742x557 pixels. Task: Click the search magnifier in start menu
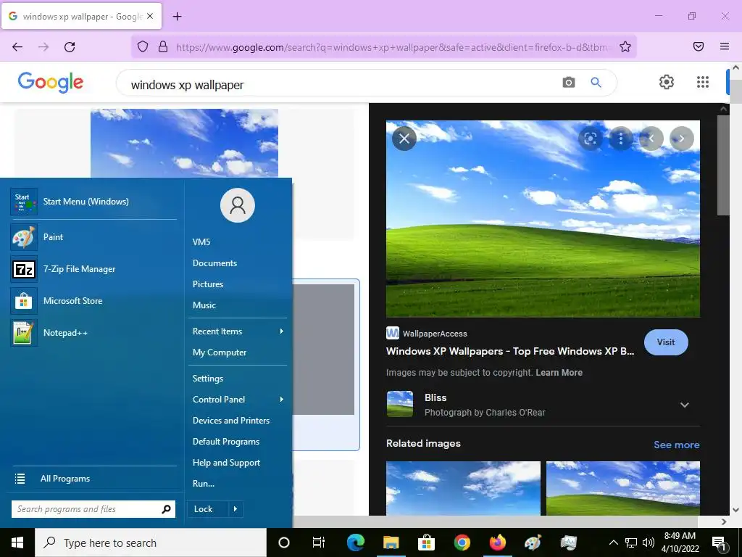point(166,509)
